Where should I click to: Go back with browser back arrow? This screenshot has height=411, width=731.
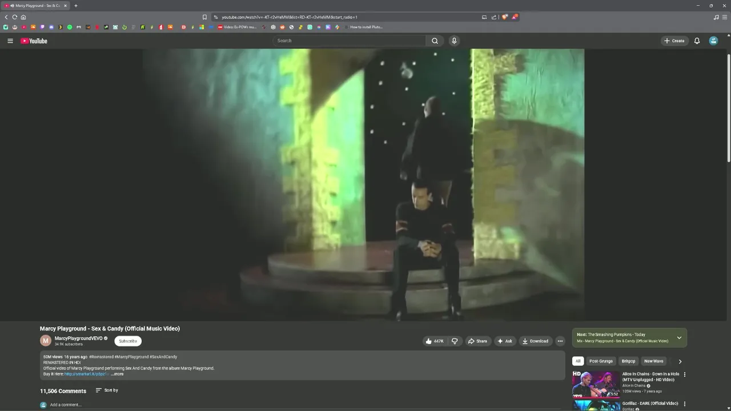(6, 17)
